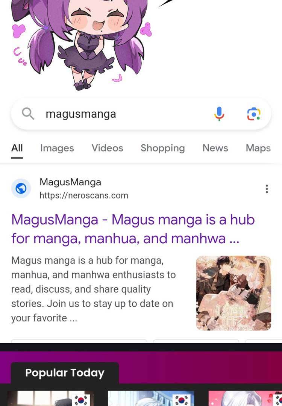282x406 pixels.
Task: Click the Popular Today heading tab
Action: pos(65,373)
